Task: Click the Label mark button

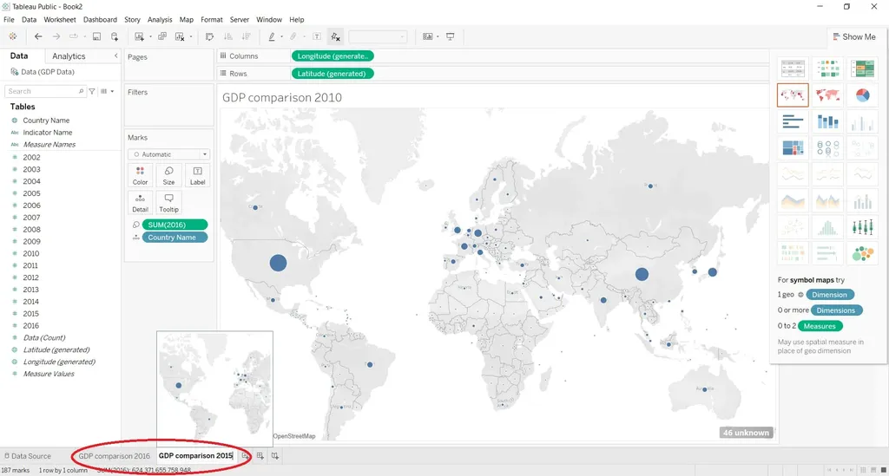Action: 197,176
